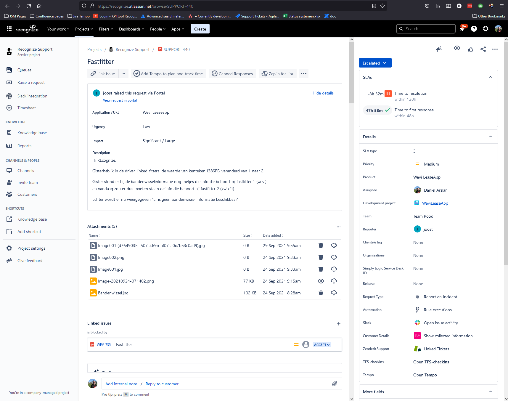Open attachments section more options

(x=339, y=227)
